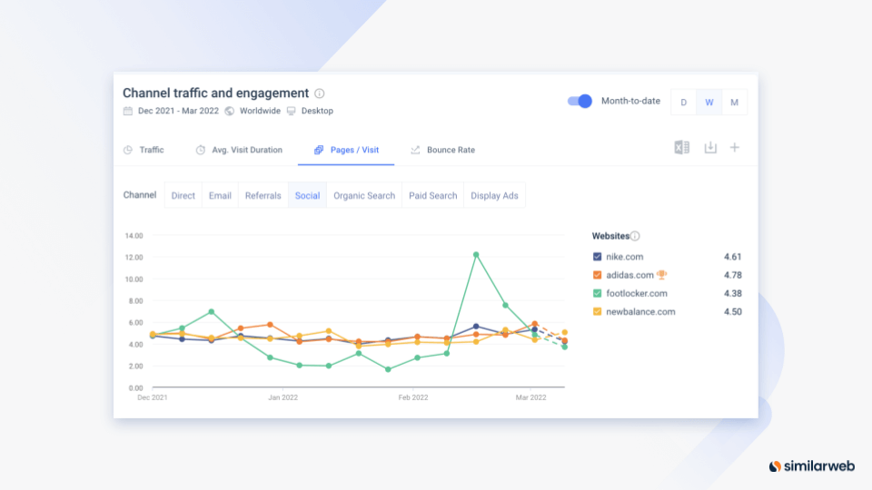The width and height of the screenshot is (872, 490).
Task: Click the similarweb logo
Action: 812,466
